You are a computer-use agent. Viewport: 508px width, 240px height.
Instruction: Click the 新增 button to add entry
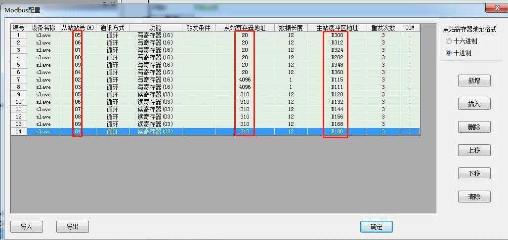474,81
